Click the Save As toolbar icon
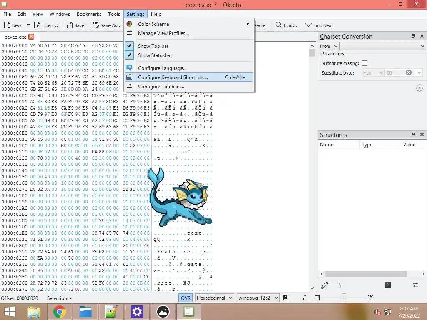Screen dimensions: 427x320 [x=95, y=25]
